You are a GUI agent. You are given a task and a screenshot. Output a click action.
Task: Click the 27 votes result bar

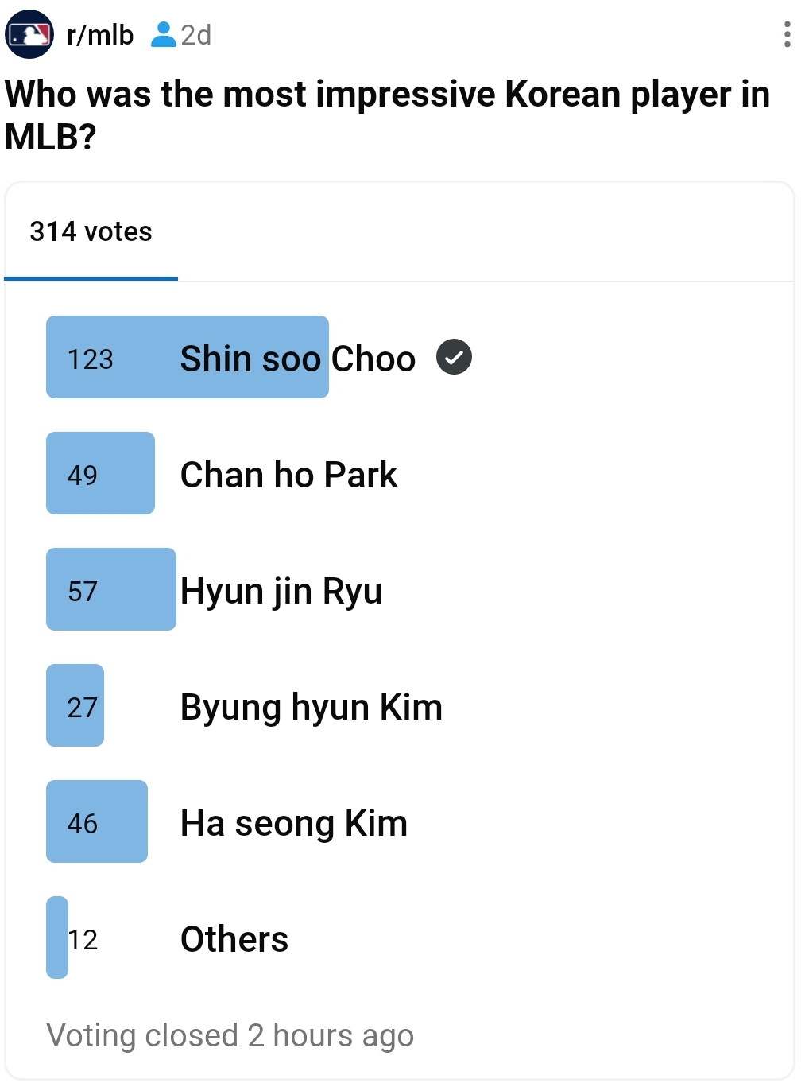coord(75,705)
